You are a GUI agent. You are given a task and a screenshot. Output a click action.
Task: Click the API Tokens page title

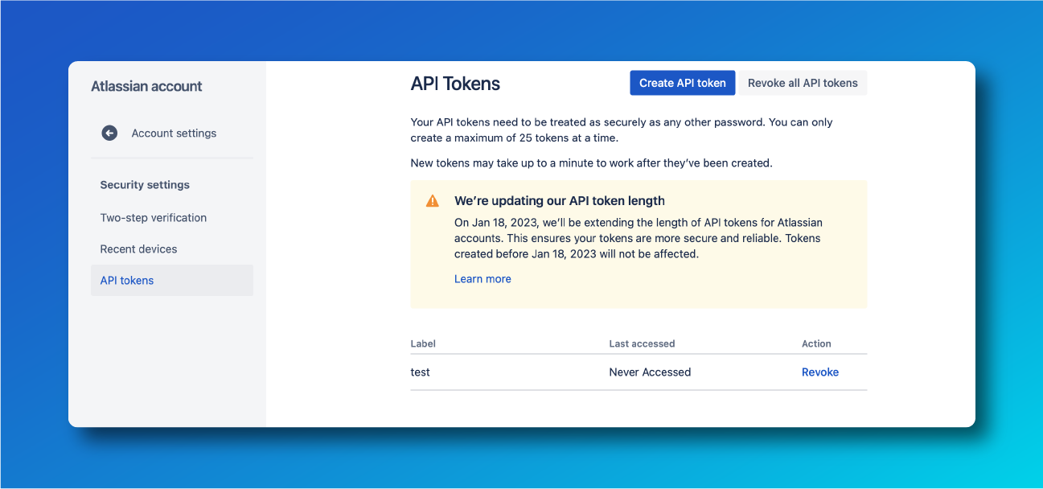tap(455, 83)
